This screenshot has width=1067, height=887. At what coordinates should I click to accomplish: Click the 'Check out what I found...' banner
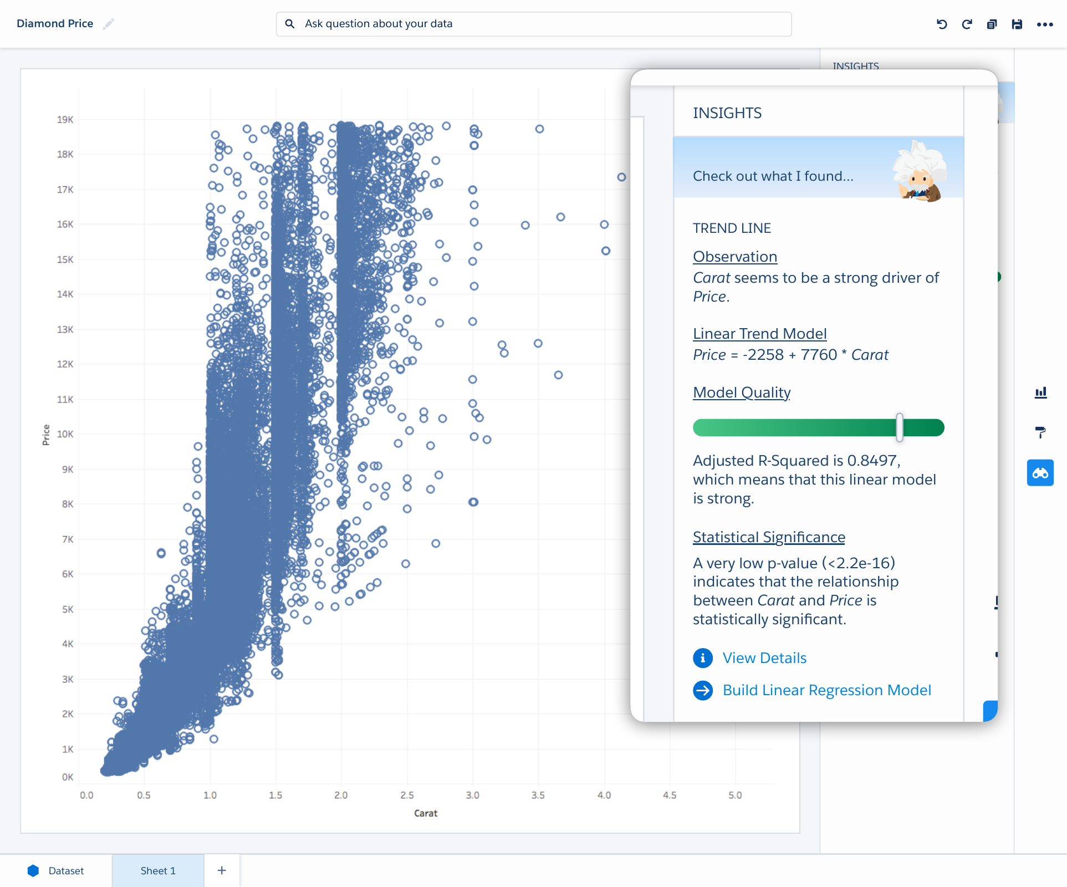pos(818,167)
